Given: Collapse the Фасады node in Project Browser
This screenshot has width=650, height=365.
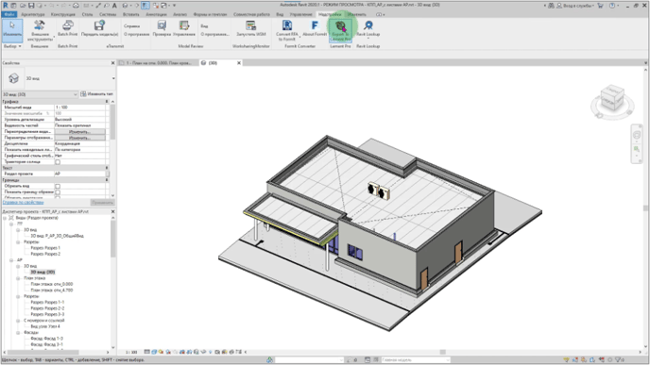Looking at the screenshot, I should (x=18, y=332).
